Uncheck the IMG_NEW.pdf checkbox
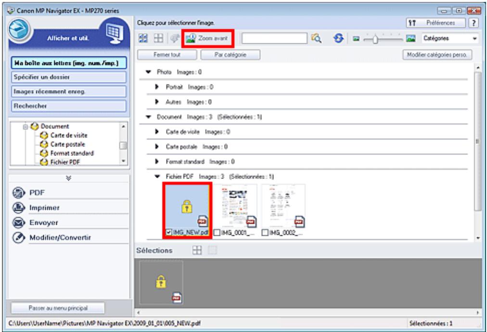 pos(168,232)
